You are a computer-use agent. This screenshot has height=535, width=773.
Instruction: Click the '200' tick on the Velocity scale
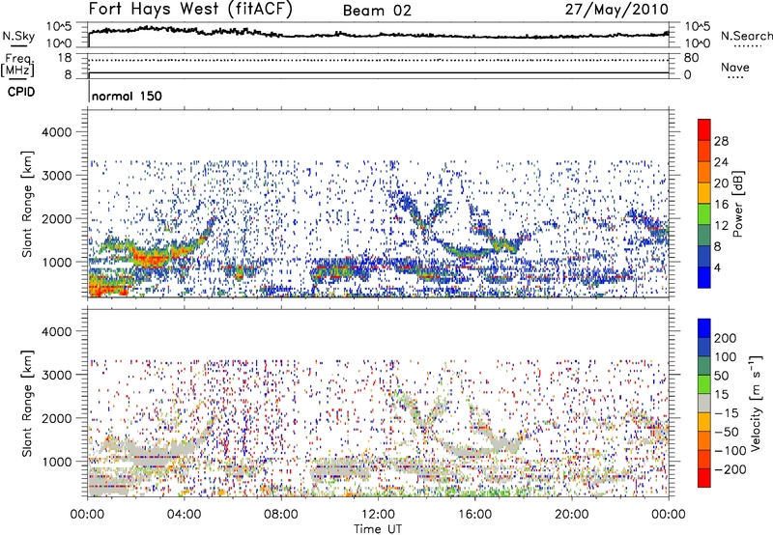coord(726,338)
